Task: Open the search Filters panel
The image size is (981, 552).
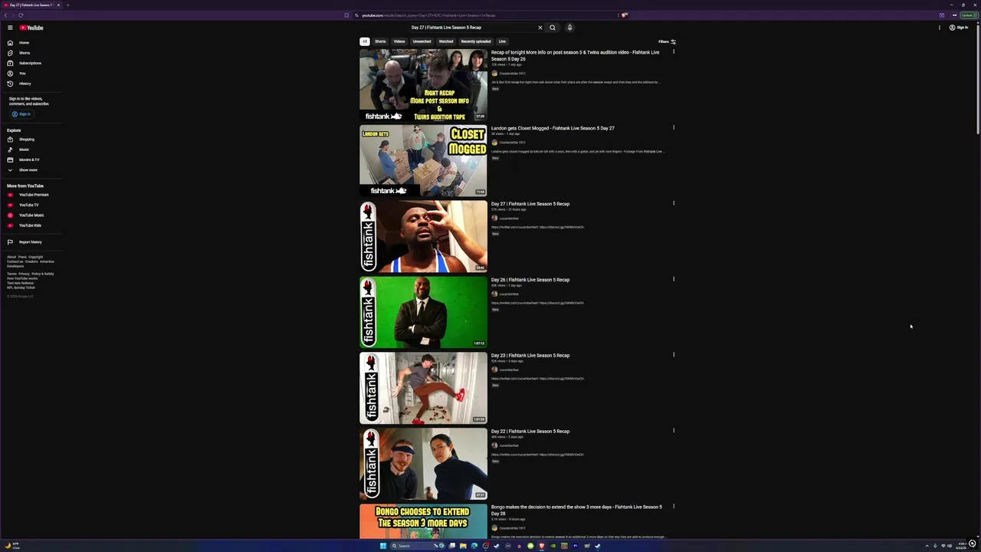Action: click(x=667, y=41)
